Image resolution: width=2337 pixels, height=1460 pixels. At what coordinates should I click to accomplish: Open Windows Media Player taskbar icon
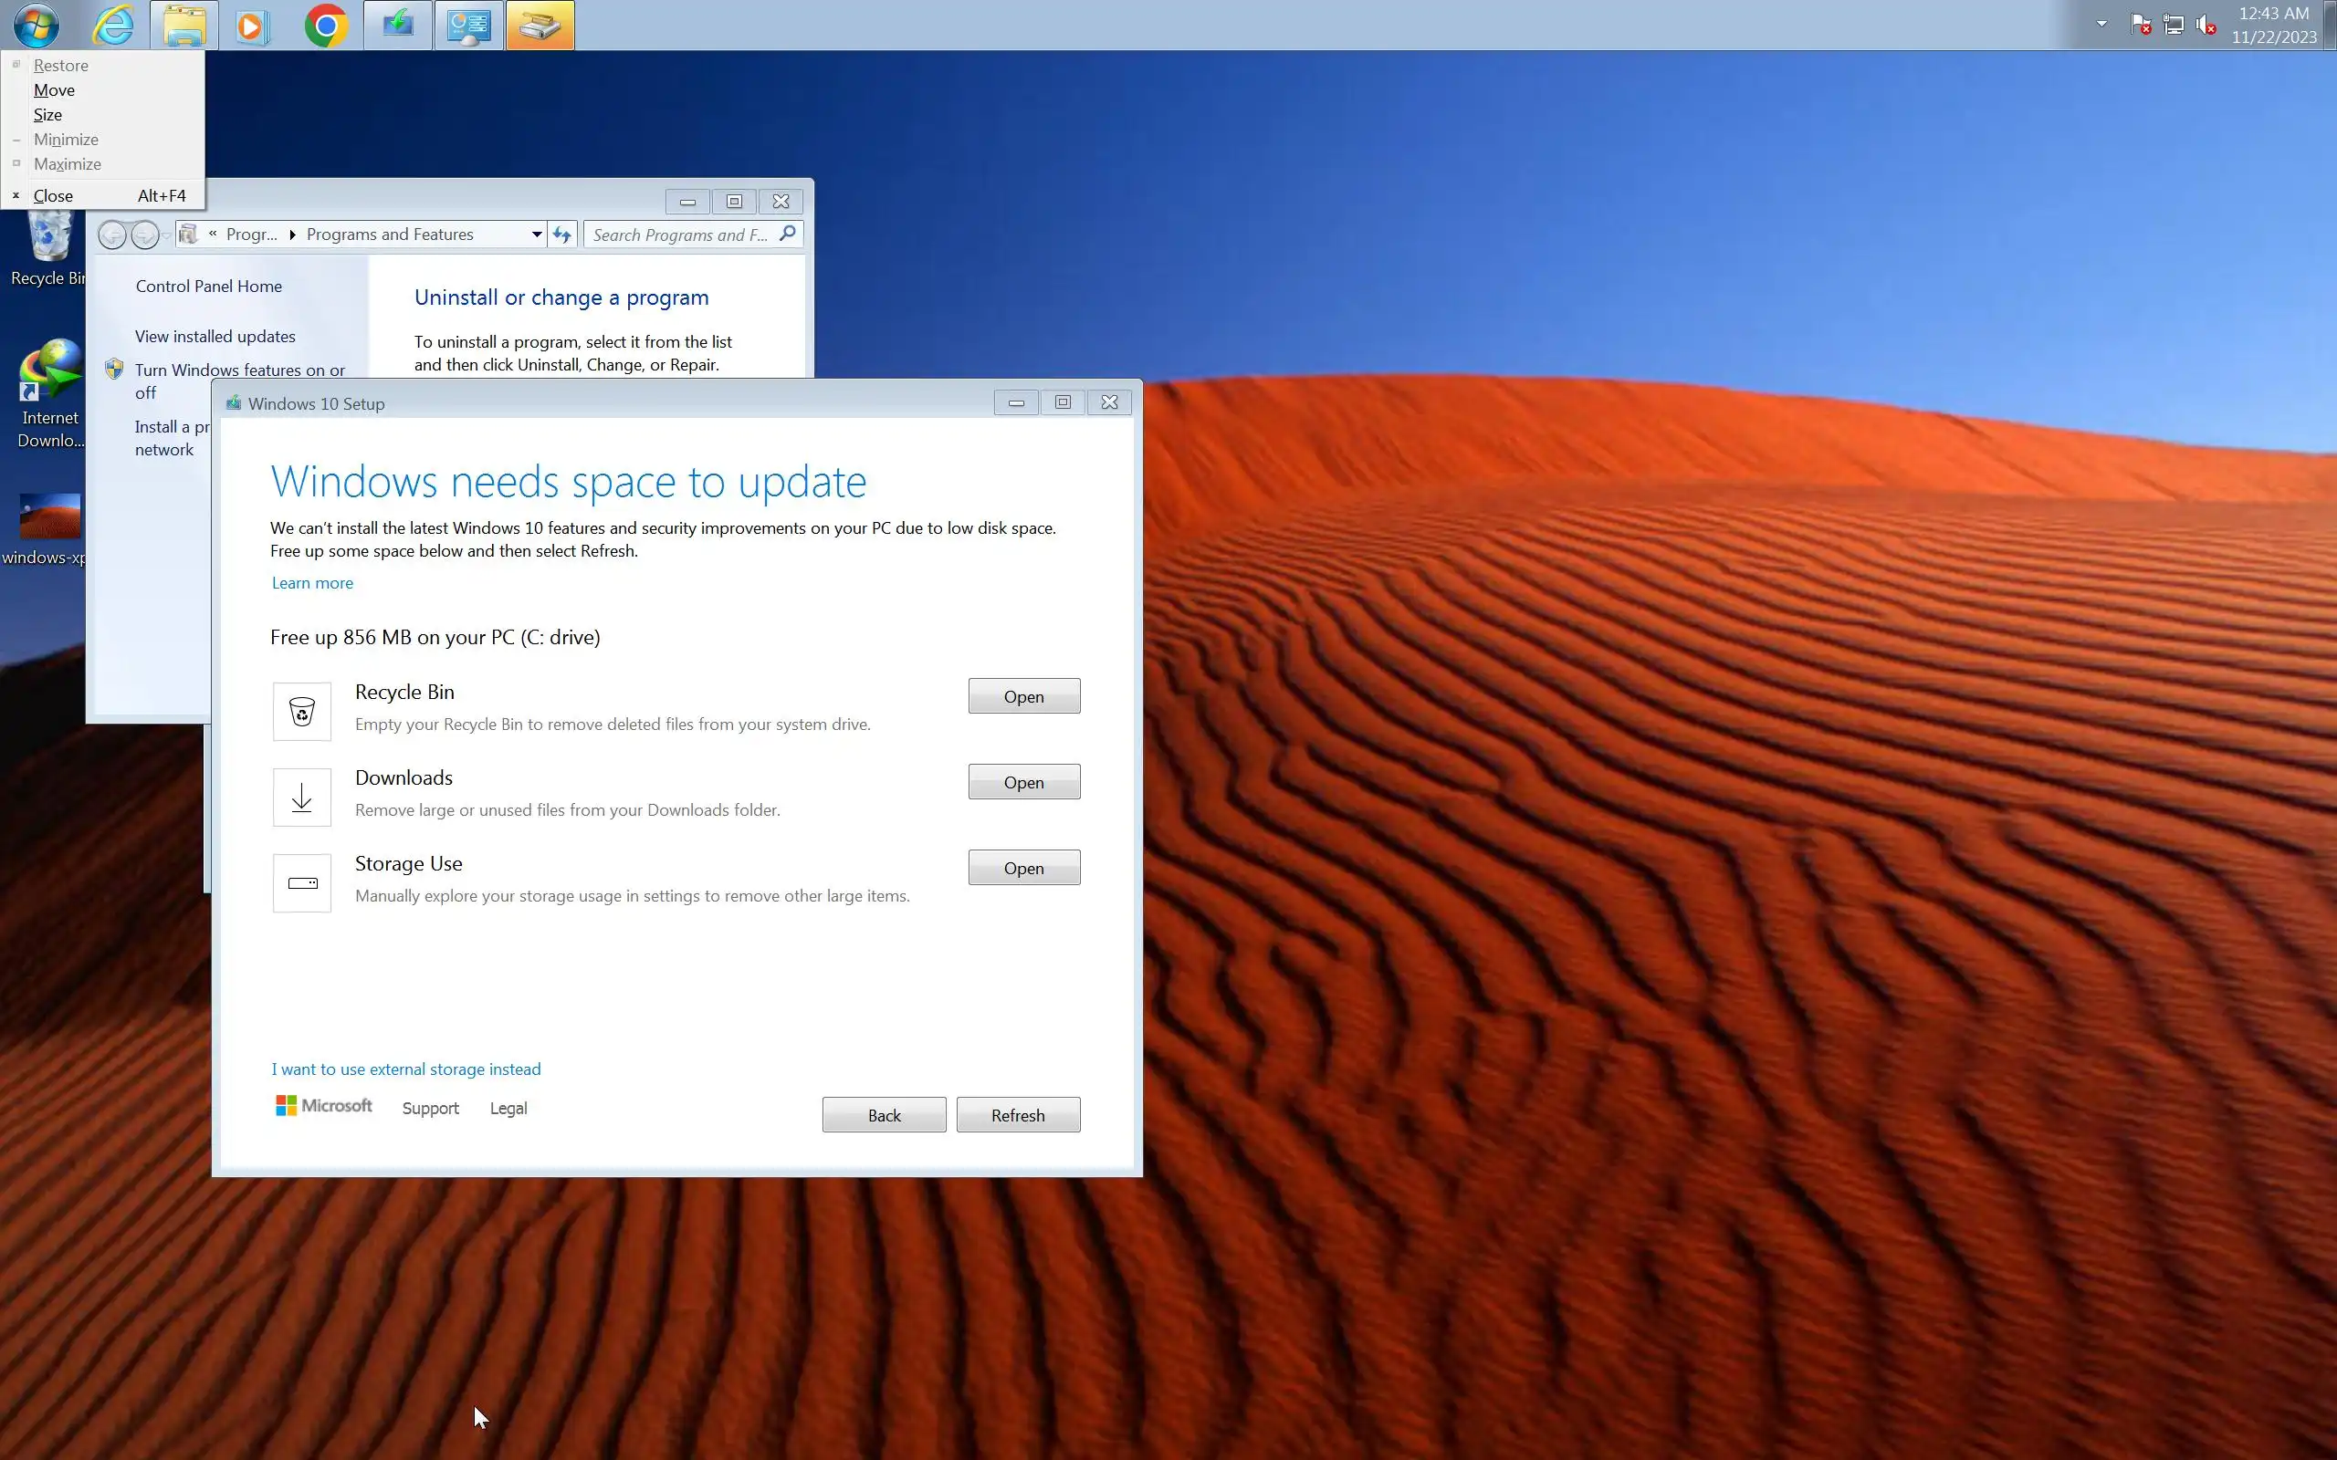tap(252, 26)
